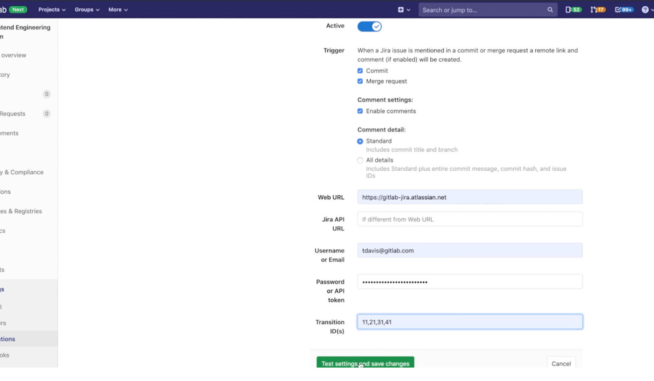Select the All details radio button
This screenshot has width=654, height=381.
360,160
